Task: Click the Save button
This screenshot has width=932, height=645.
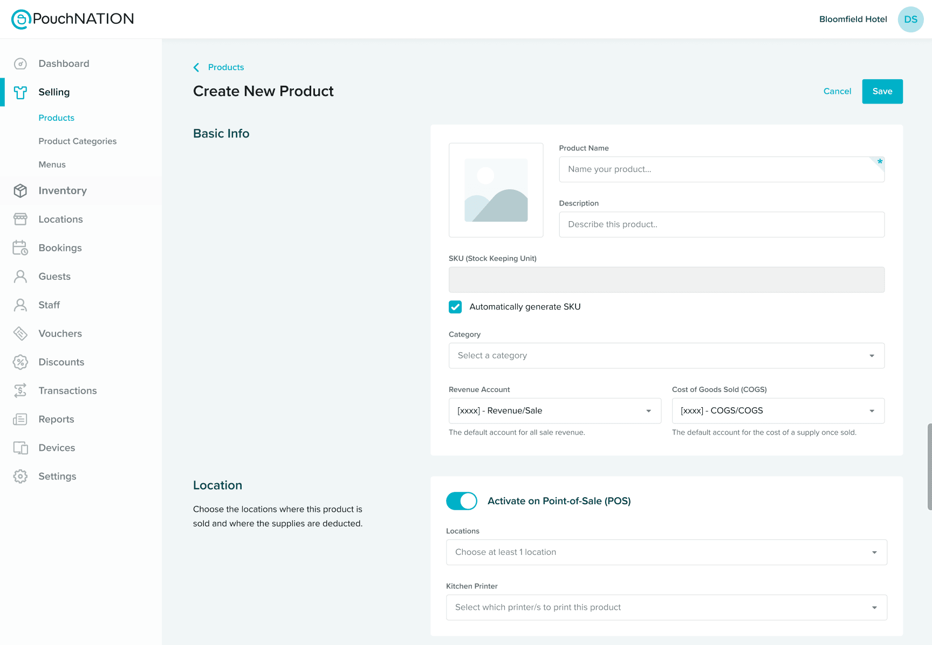Action: click(x=882, y=91)
